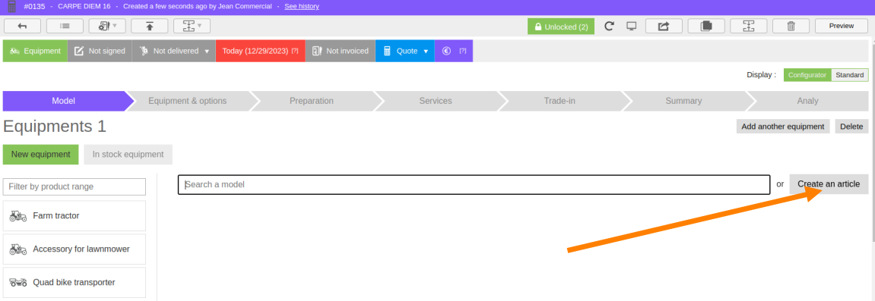Open the Quote type dropdown
Viewport: 875px width, 301px height.
(404, 51)
